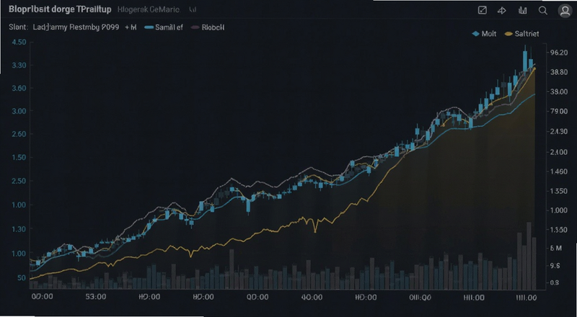Toggle the Saltriet legend entry
577x317 pixels.
521,34
